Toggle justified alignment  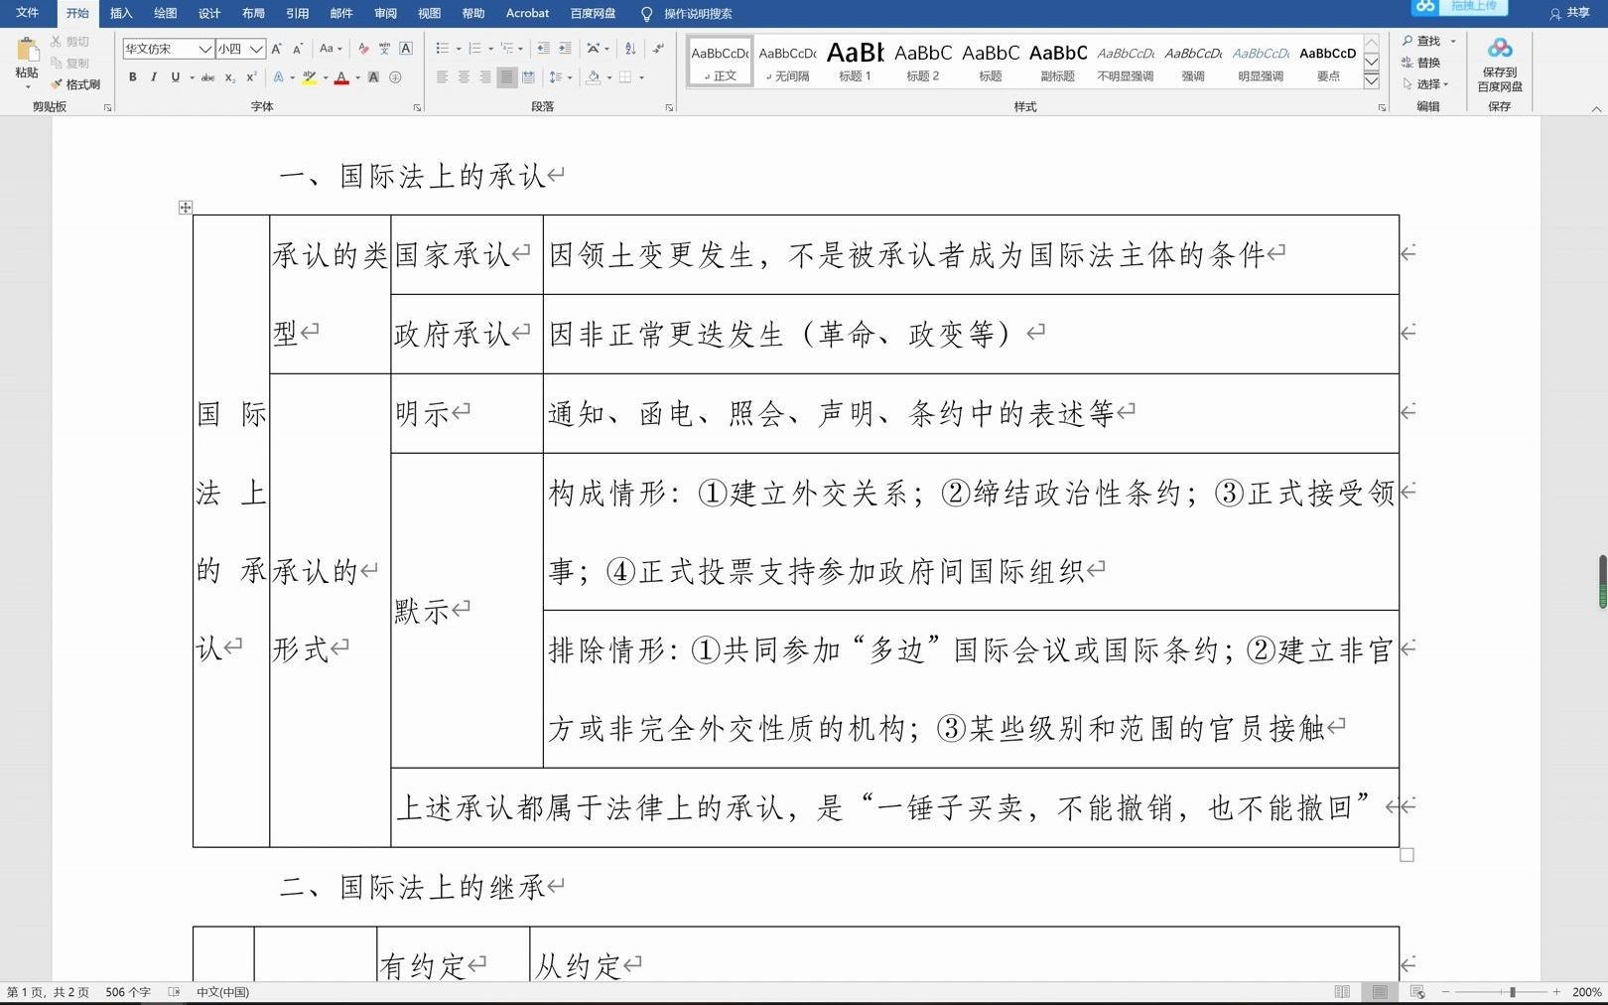(x=507, y=77)
